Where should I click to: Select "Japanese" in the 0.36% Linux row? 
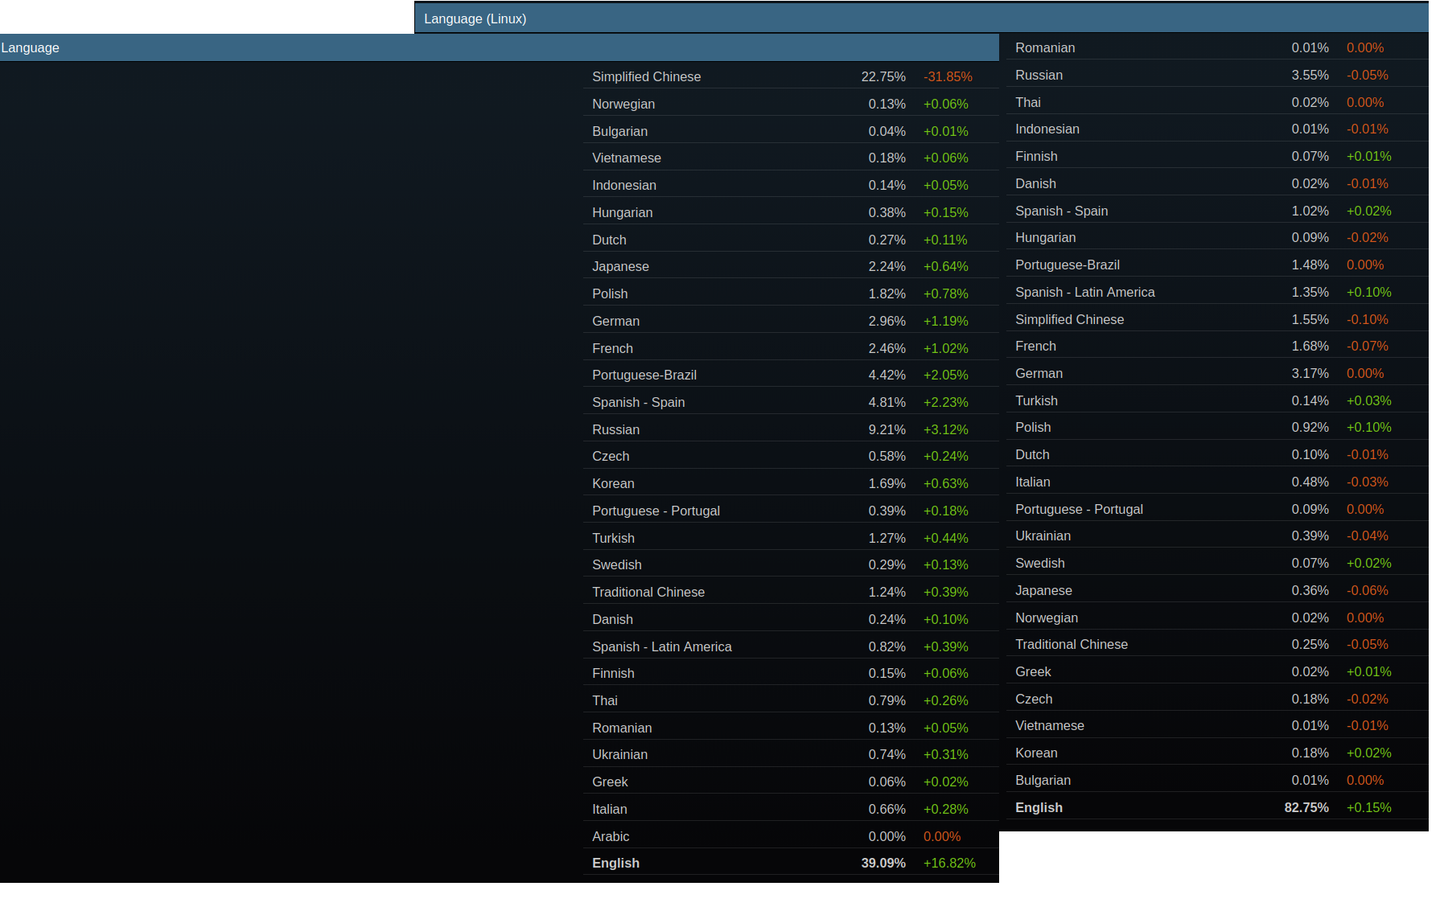[1043, 590]
